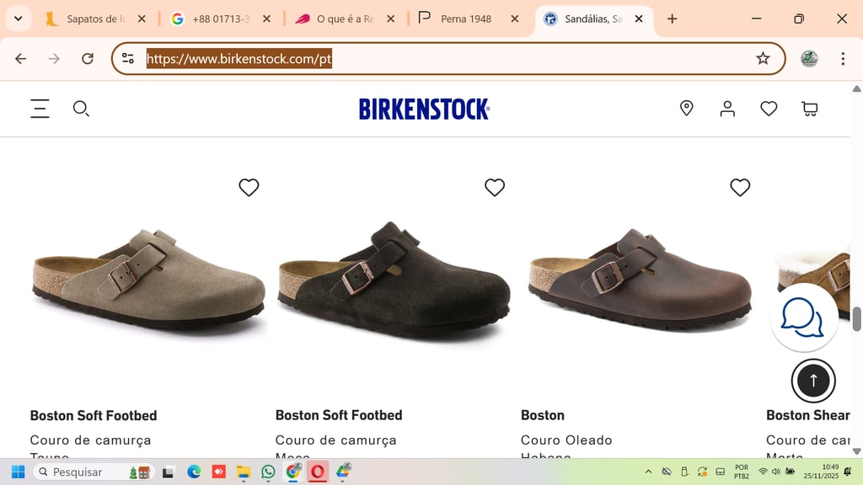Viewport: 863px width, 485px height.
Task: Click the scrollbar down arrow
Action: pyautogui.click(x=856, y=451)
